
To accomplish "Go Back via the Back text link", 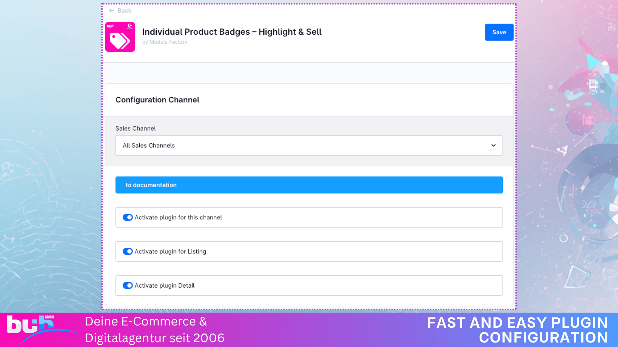I will (x=125, y=11).
